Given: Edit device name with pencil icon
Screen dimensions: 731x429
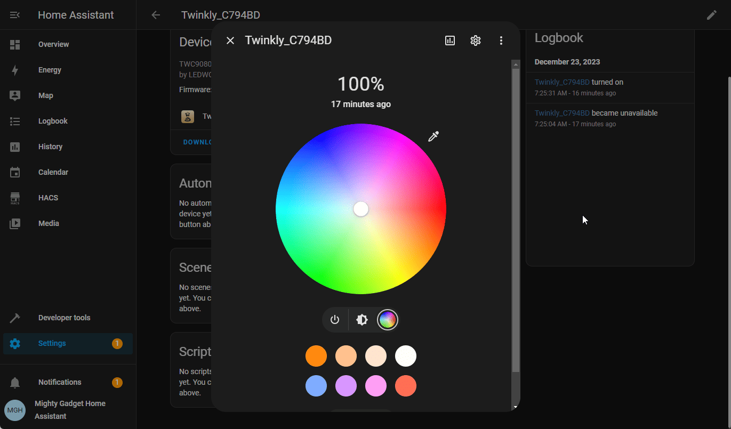Looking at the screenshot, I should [x=712, y=15].
